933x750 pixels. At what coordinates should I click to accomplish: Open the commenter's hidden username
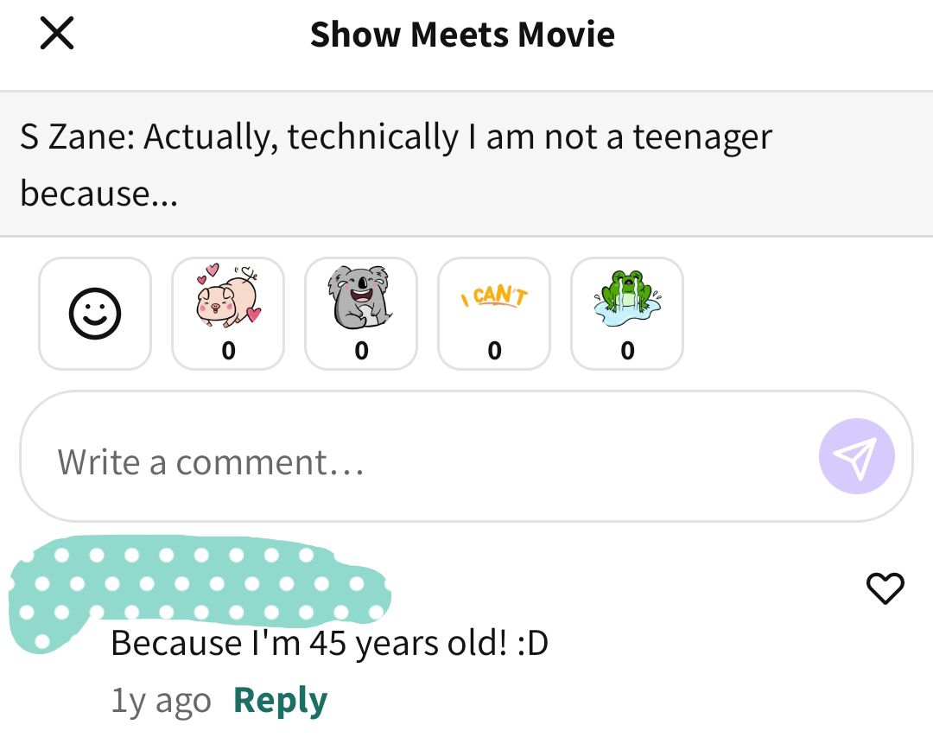[x=238, y=582]
